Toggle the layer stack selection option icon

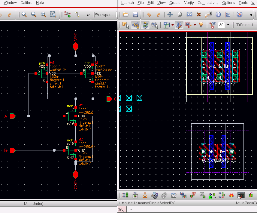click(145, 25)
